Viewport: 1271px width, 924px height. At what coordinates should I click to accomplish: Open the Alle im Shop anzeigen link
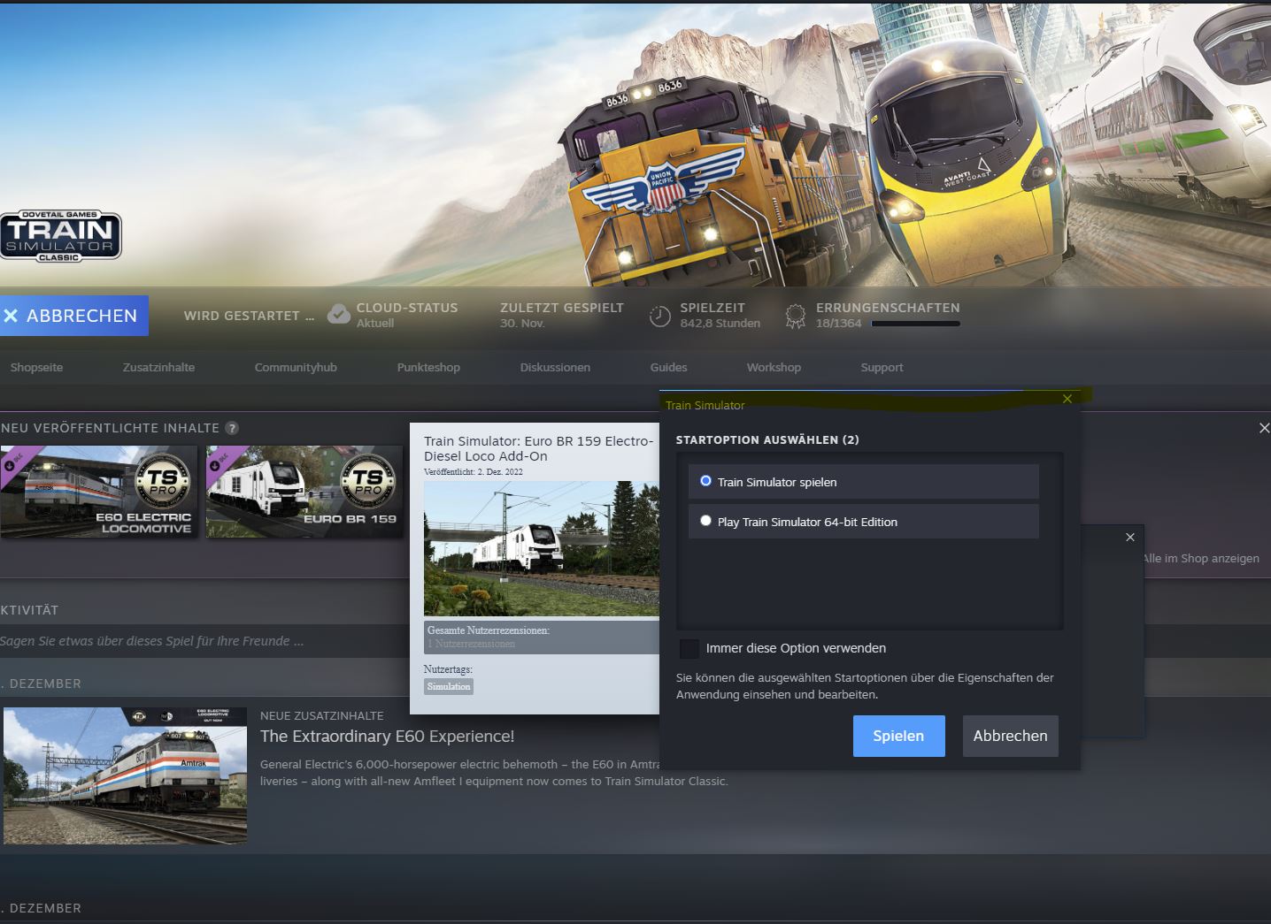[x=1201, y=558]
